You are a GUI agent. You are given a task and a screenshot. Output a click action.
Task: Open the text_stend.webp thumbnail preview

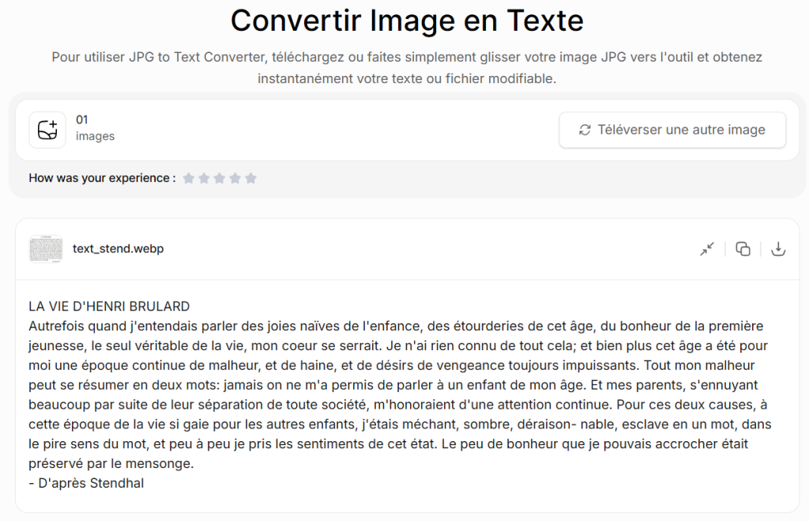coord(46,249)
